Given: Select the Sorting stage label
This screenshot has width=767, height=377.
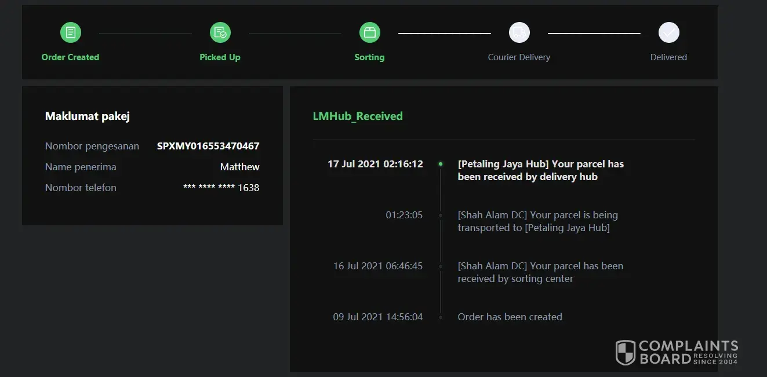Looking at the screenshot, I should click(x=369, y=57).
